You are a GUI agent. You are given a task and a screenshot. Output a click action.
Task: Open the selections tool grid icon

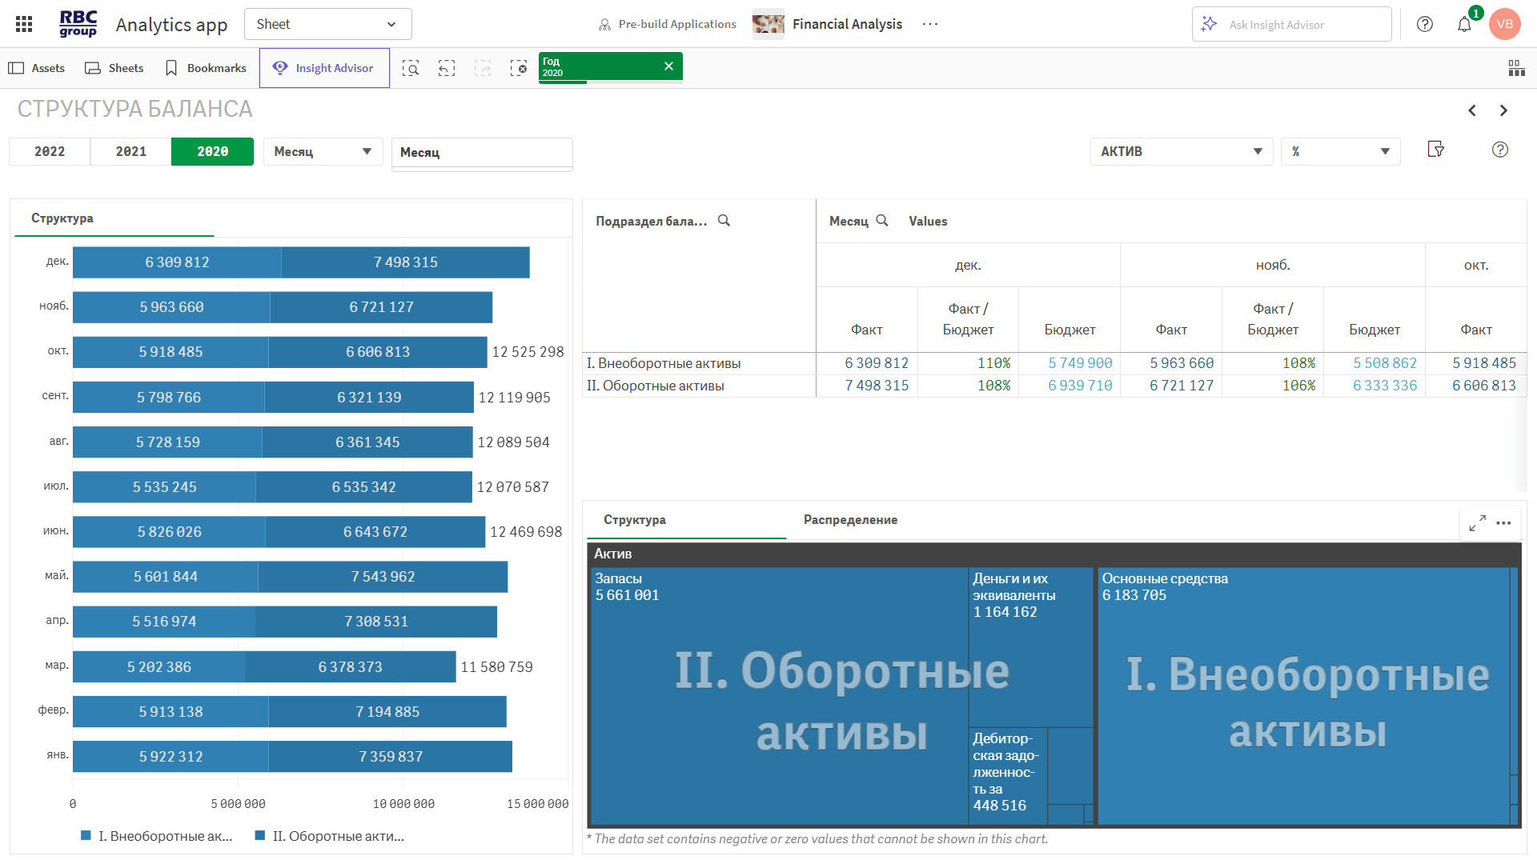pos(1516,68)
